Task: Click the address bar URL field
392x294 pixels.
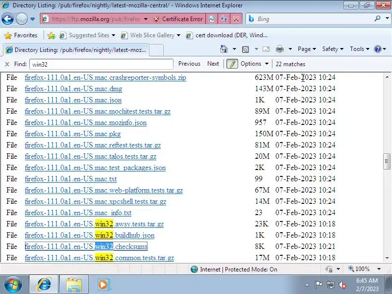Action: [95, 19]
